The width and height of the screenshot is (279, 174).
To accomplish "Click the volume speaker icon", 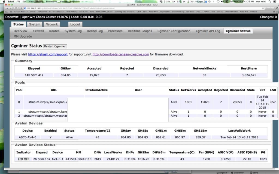I will tap(222, 1).
